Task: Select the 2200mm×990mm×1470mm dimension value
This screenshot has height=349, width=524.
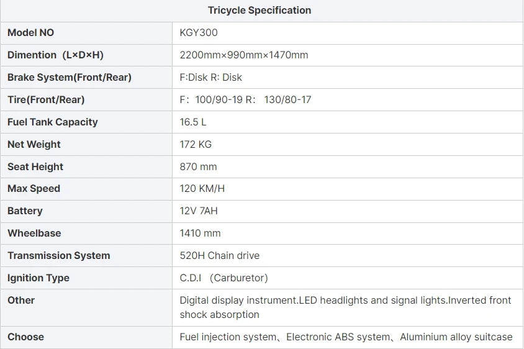Action: (x=244, y=55)
